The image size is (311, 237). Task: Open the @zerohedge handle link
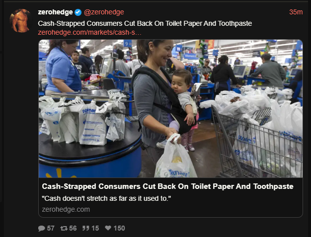click(104, 12)
